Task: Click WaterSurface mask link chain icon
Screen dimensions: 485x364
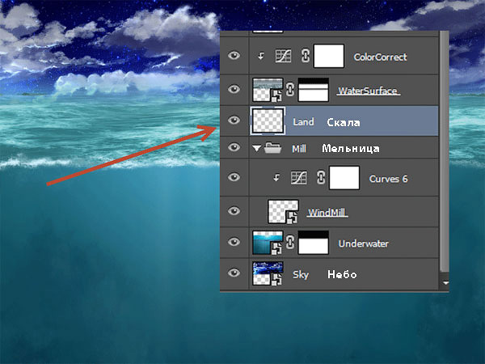Action: click(x=290, y=90)
